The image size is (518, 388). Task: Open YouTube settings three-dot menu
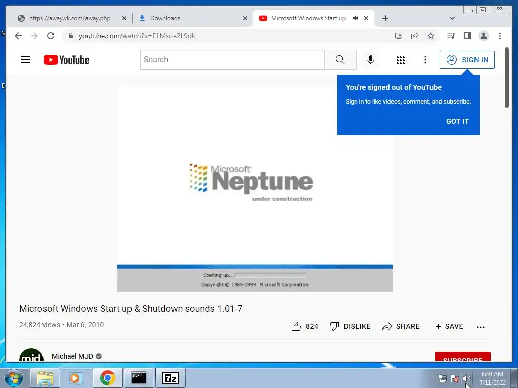click(425, 60)
